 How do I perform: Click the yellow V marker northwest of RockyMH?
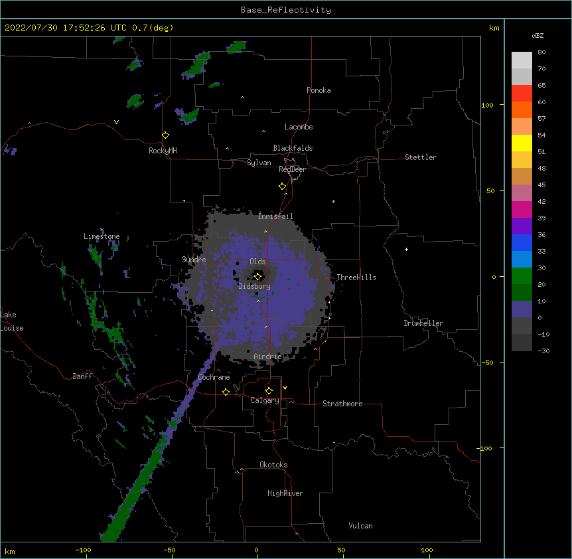coord(116,122)
